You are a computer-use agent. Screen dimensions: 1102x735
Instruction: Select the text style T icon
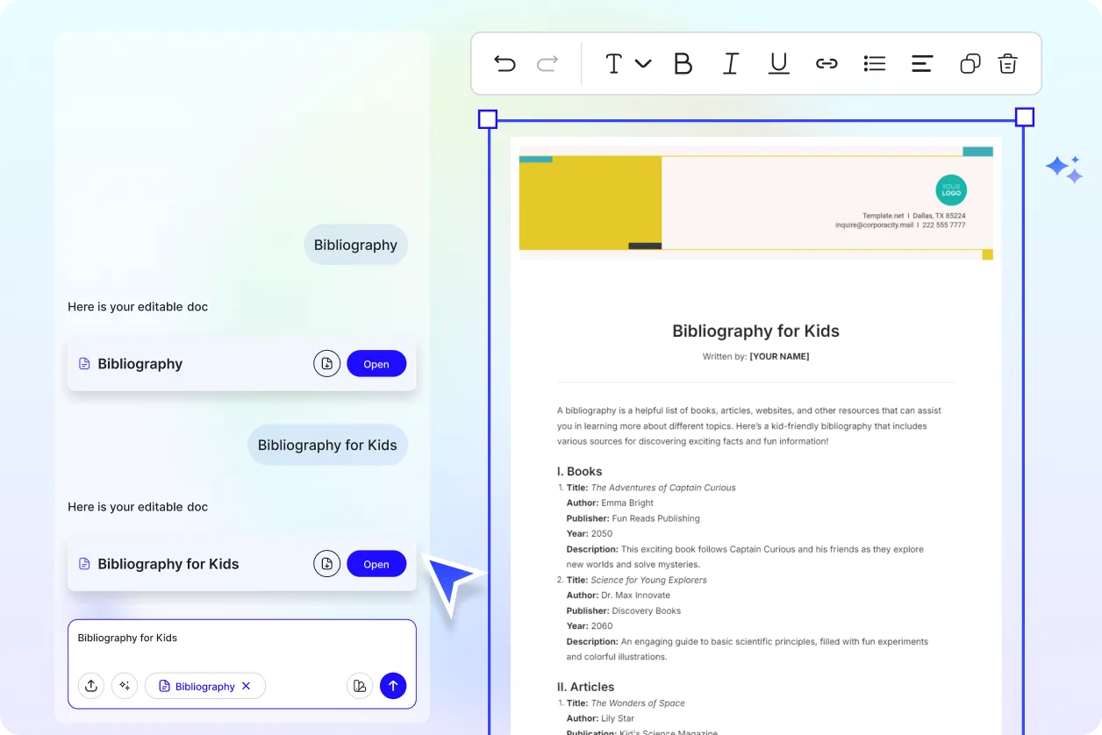pyautogui.click(x=613, y=63)
